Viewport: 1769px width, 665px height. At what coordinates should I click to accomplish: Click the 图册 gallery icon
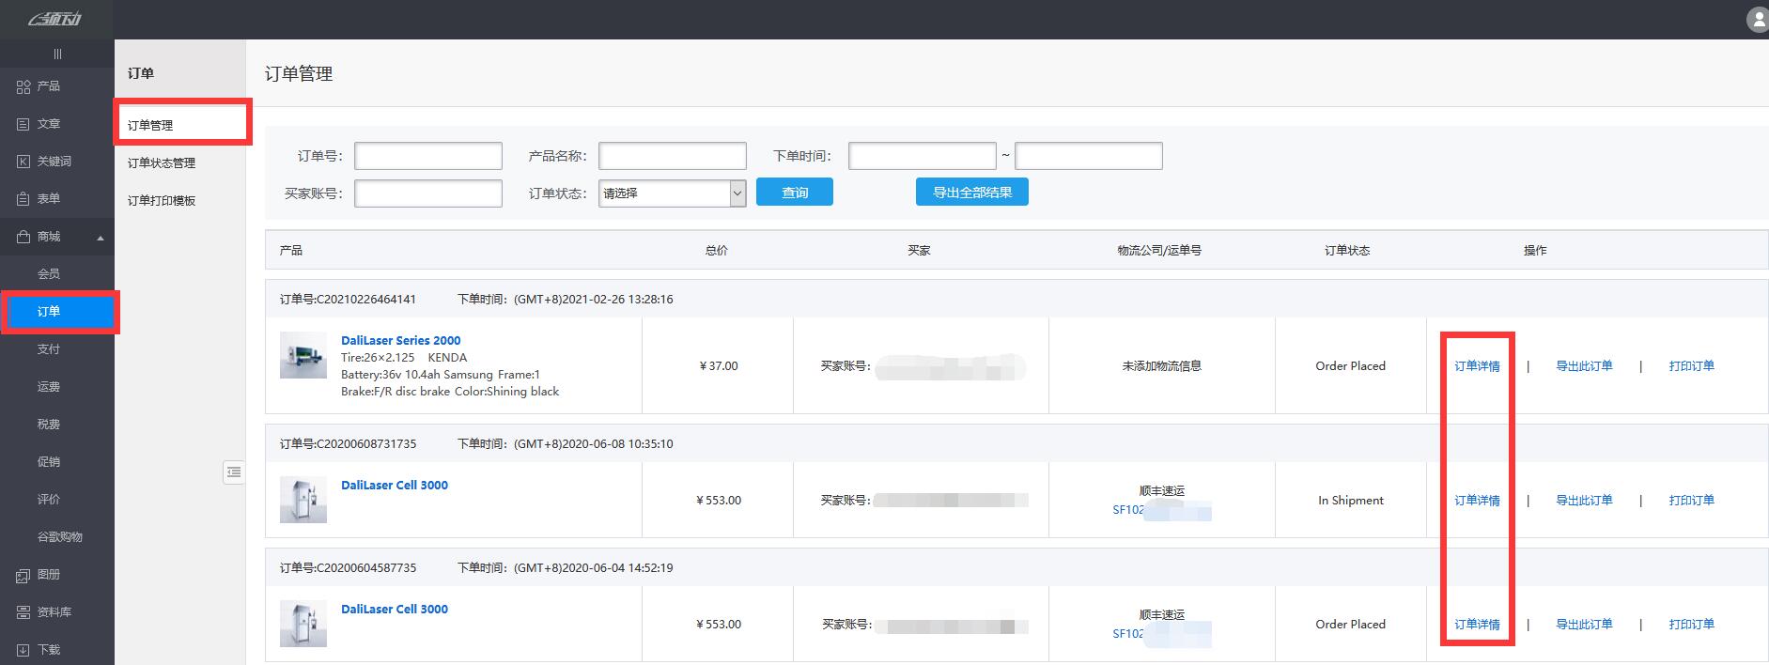click(x=23, y=575)
